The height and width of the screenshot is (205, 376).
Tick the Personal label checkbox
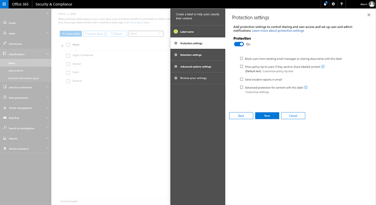pyautogui.click(x=69, y=81)
